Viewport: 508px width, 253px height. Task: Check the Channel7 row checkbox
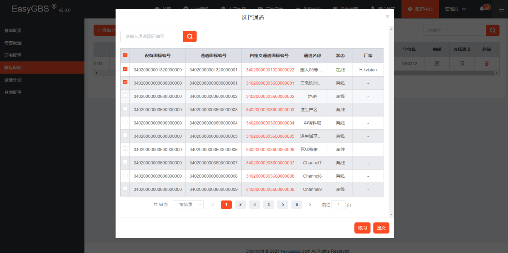pyautogui.click(x=125, y=162)
